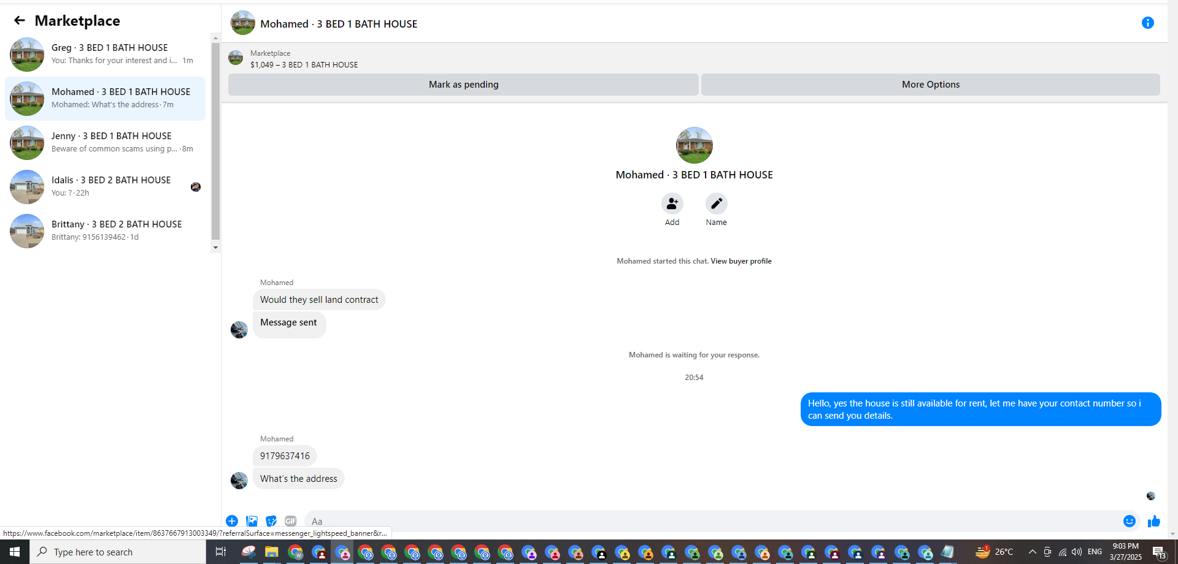Send a thumbs-up like
This screenshot has width=1178, height=564.
(x=1154, y=521)
